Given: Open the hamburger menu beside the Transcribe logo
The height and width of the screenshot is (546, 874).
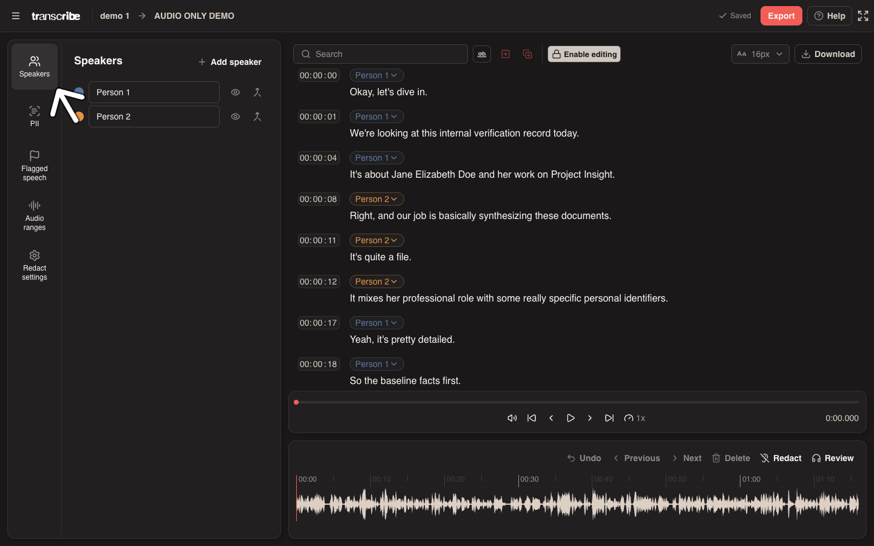Looking at the screenshot, I should click(x=16, y=16).
